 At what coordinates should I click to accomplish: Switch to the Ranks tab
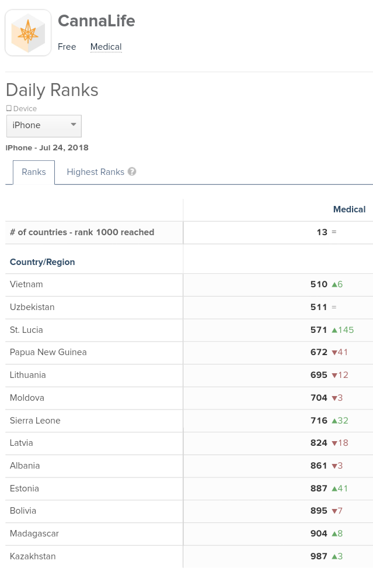(34, 172)
